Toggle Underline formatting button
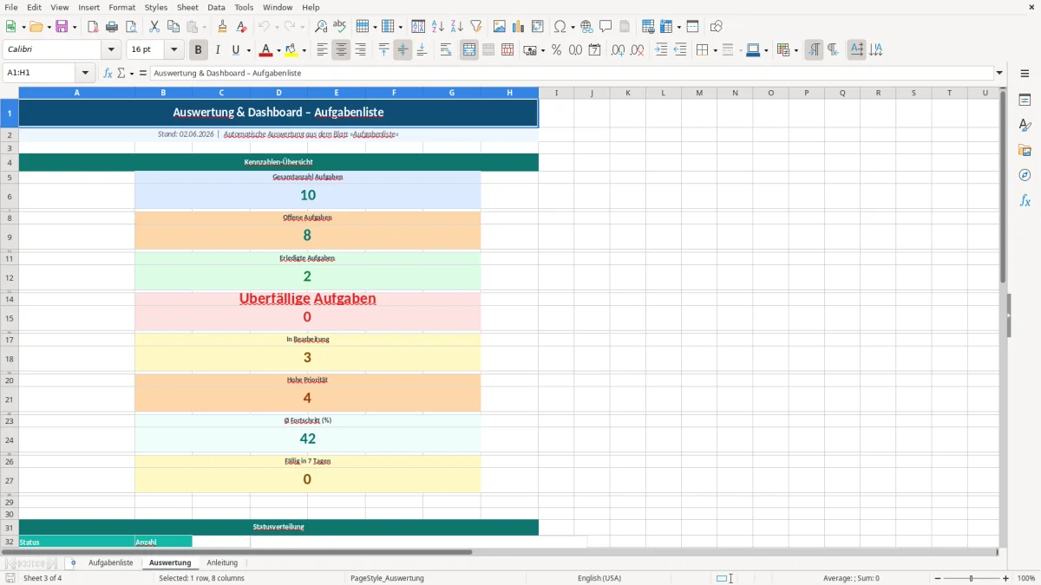The image size is (1041, 585). tap(235, 50)
